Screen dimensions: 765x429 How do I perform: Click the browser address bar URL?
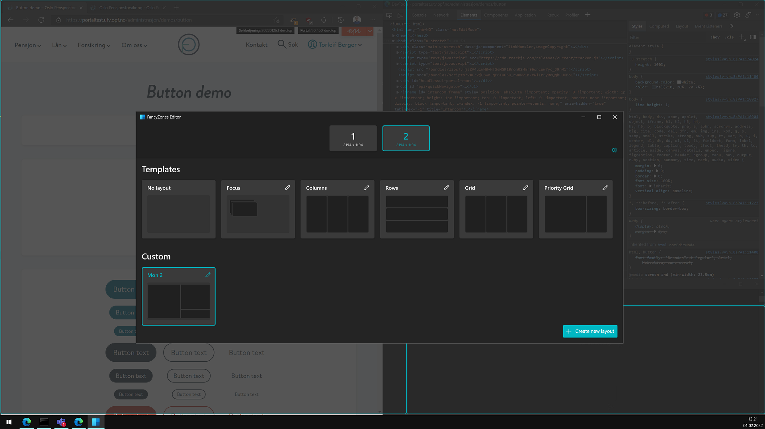(x=129, y=20)
